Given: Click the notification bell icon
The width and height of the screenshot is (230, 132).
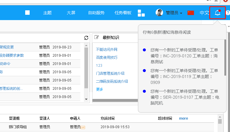Looking at the screenshot, I should (x=218, y=13).
